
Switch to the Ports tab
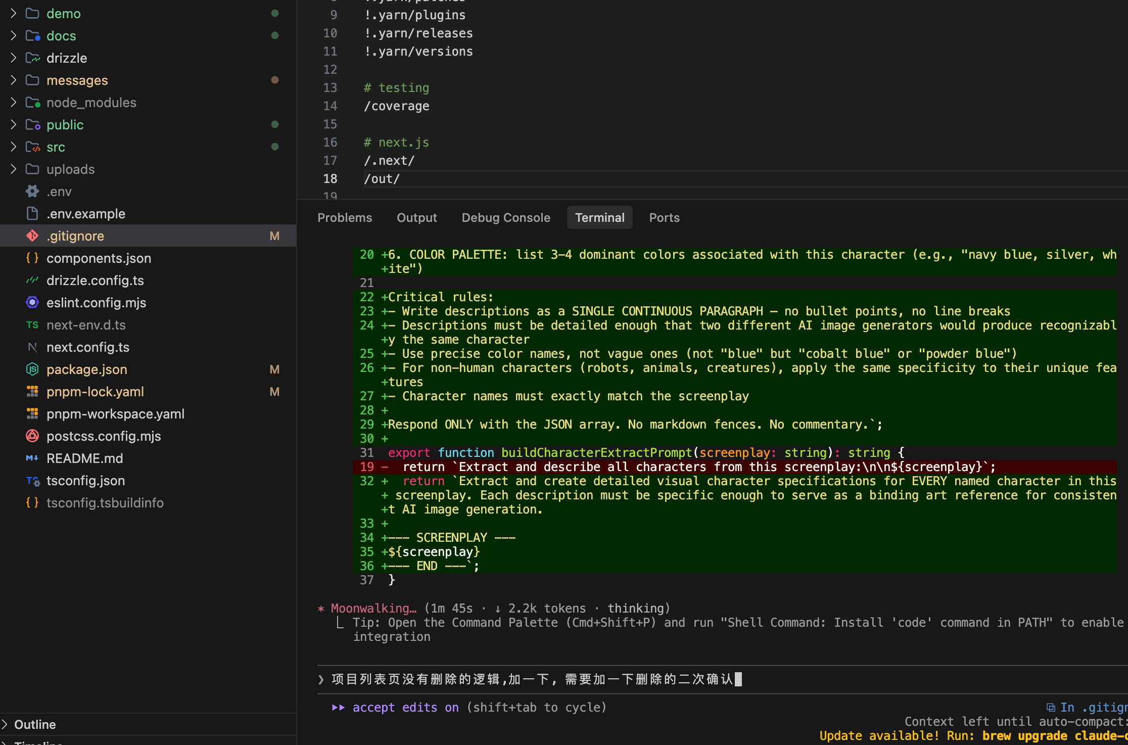click(x=664, y=218)
